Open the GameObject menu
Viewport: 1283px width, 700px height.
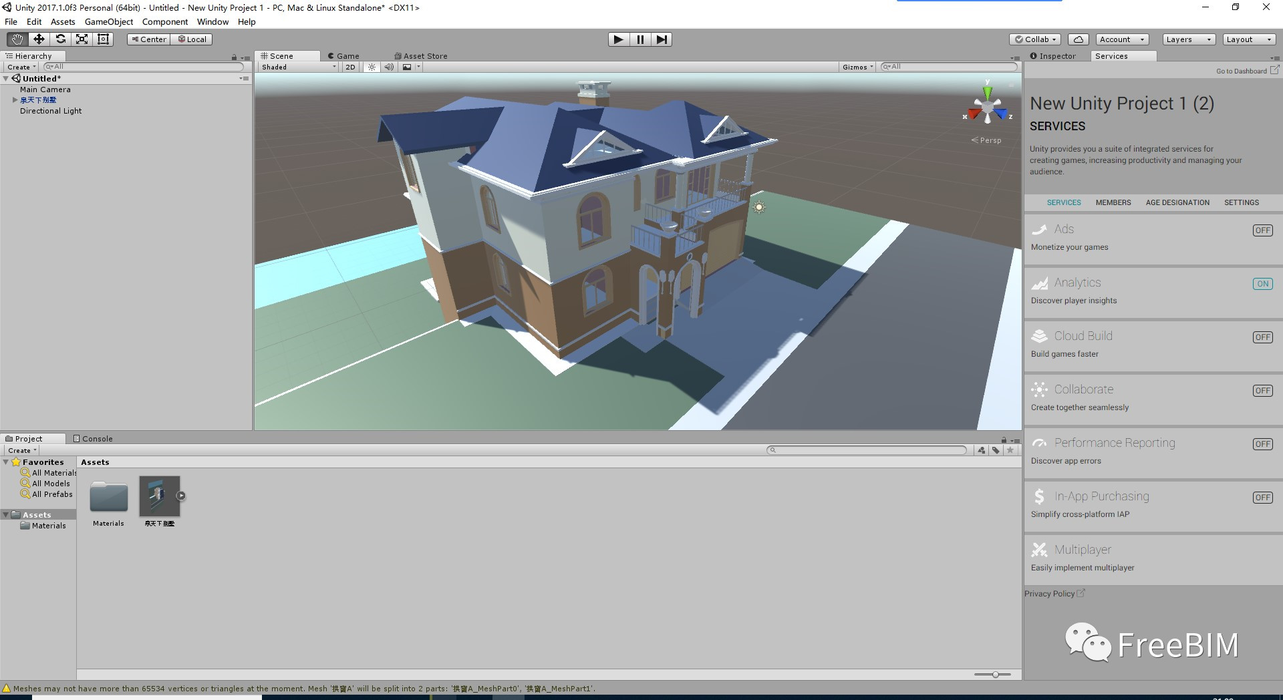click(109, 22)
